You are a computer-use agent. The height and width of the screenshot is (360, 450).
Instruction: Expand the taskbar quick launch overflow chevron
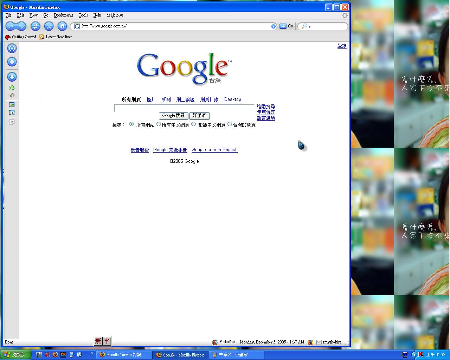pyautogui.click(x=92, y=353)
